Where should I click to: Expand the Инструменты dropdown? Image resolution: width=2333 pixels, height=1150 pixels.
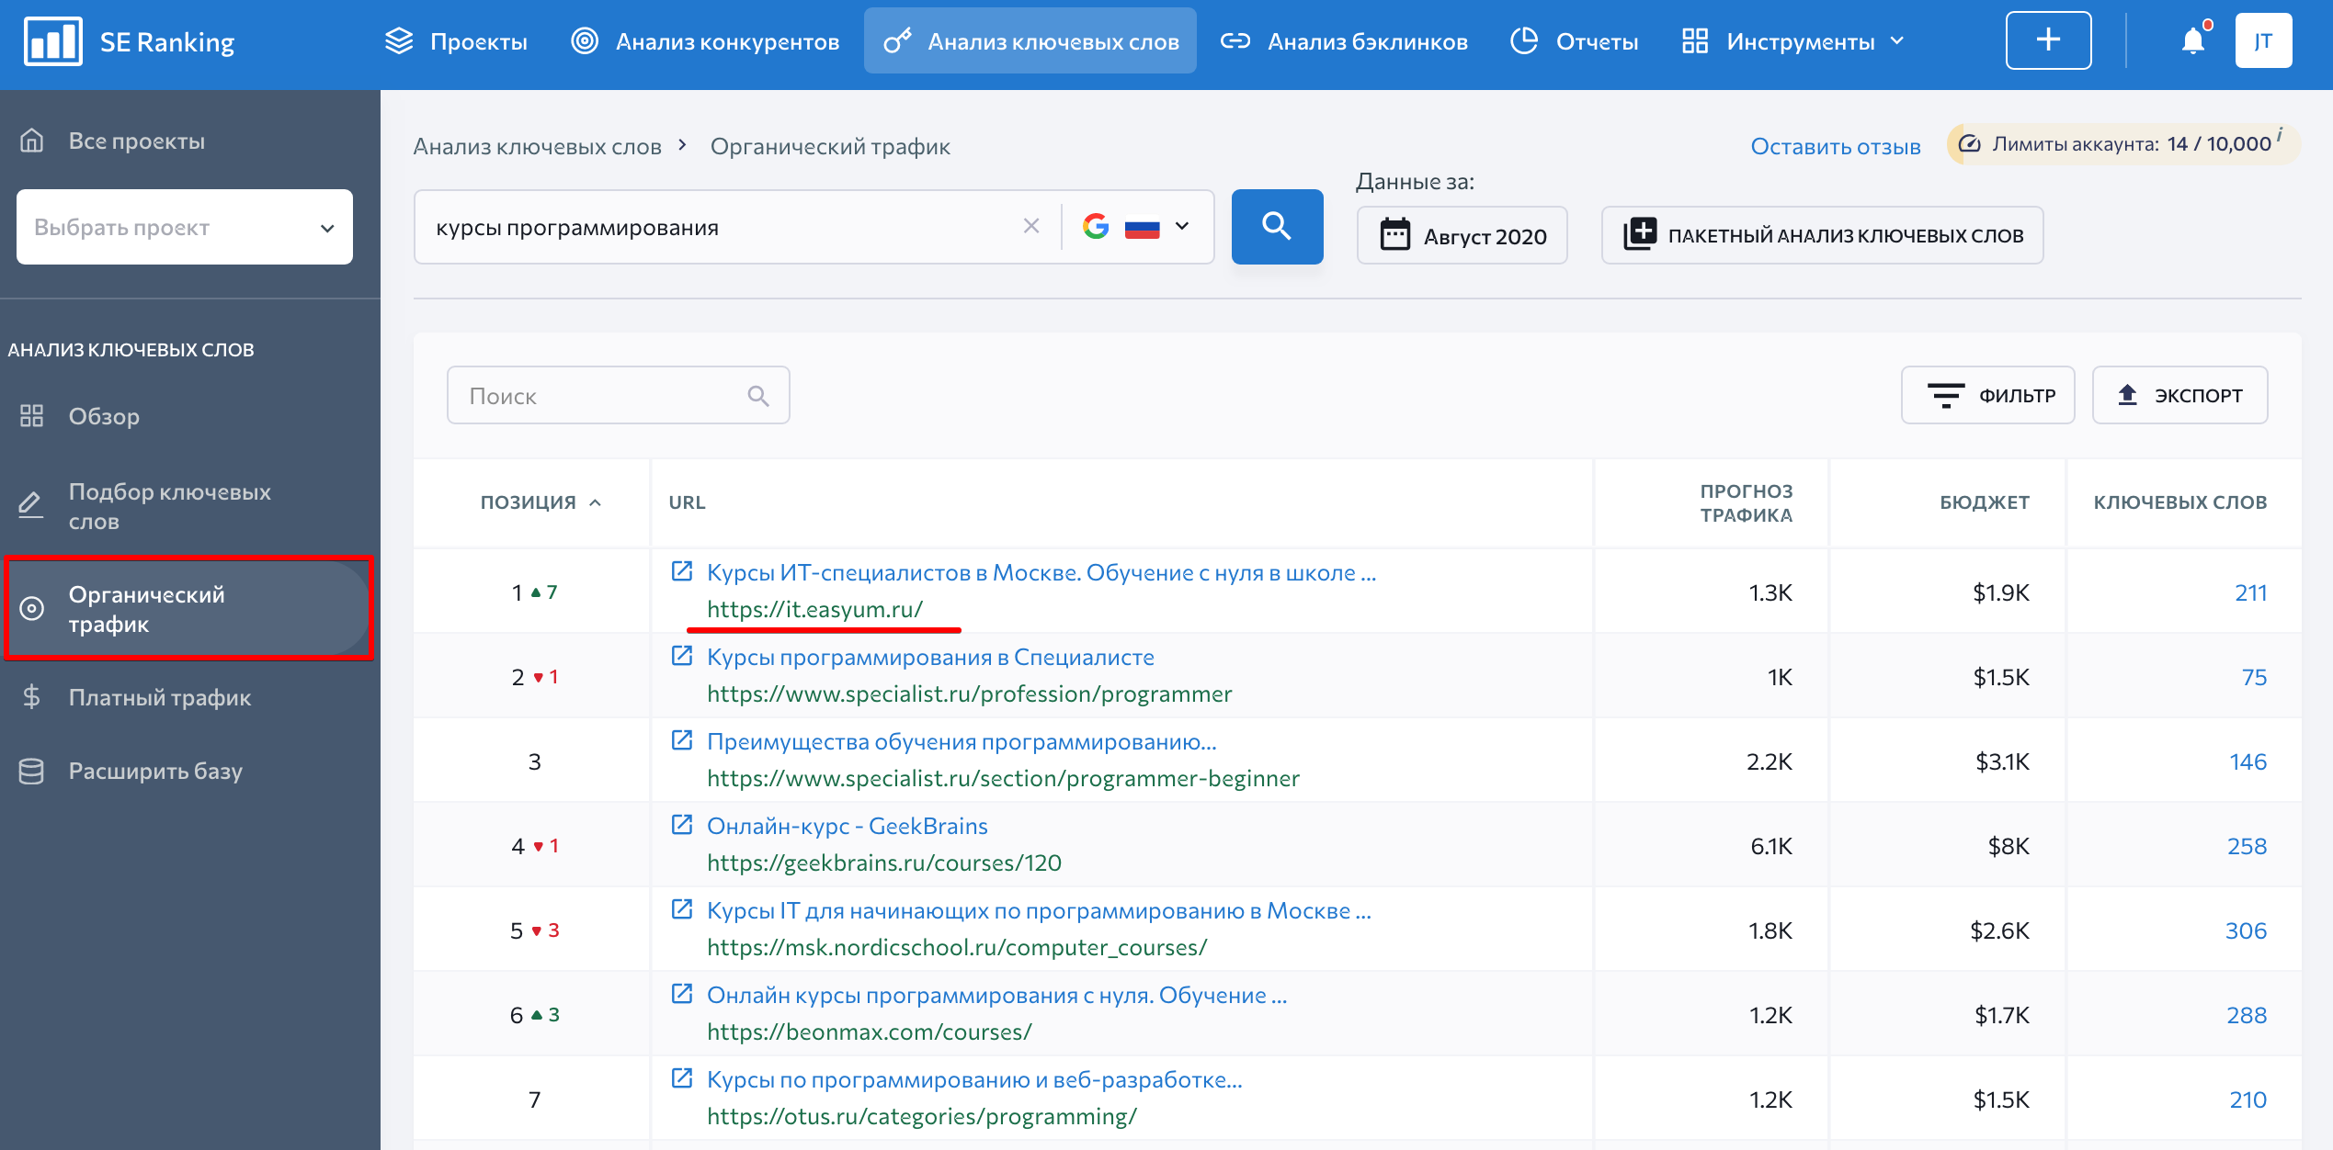pyautogui.click(x=1792, y=41)
